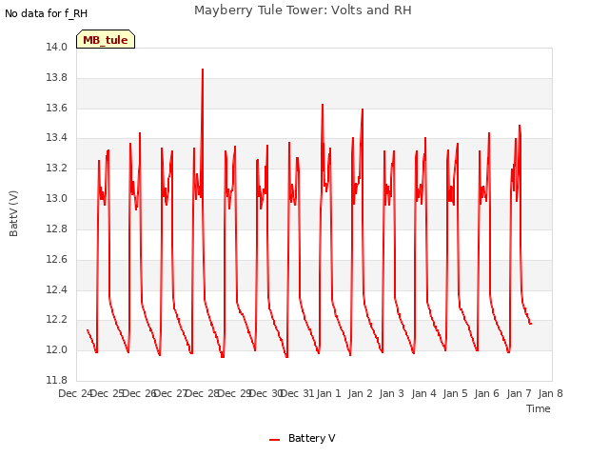
Task: Click the Jan 3 x-axis label
Action: [x=392, y=393]
